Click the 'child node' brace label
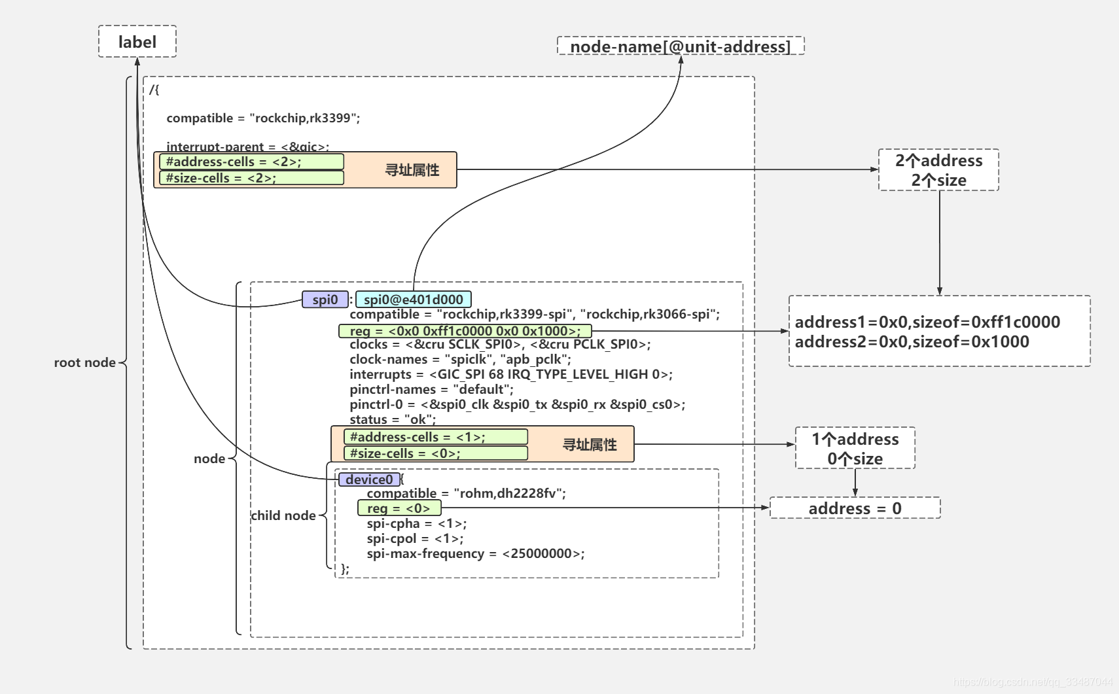The width and height of the screenshot is (1119, 694). 283,515
